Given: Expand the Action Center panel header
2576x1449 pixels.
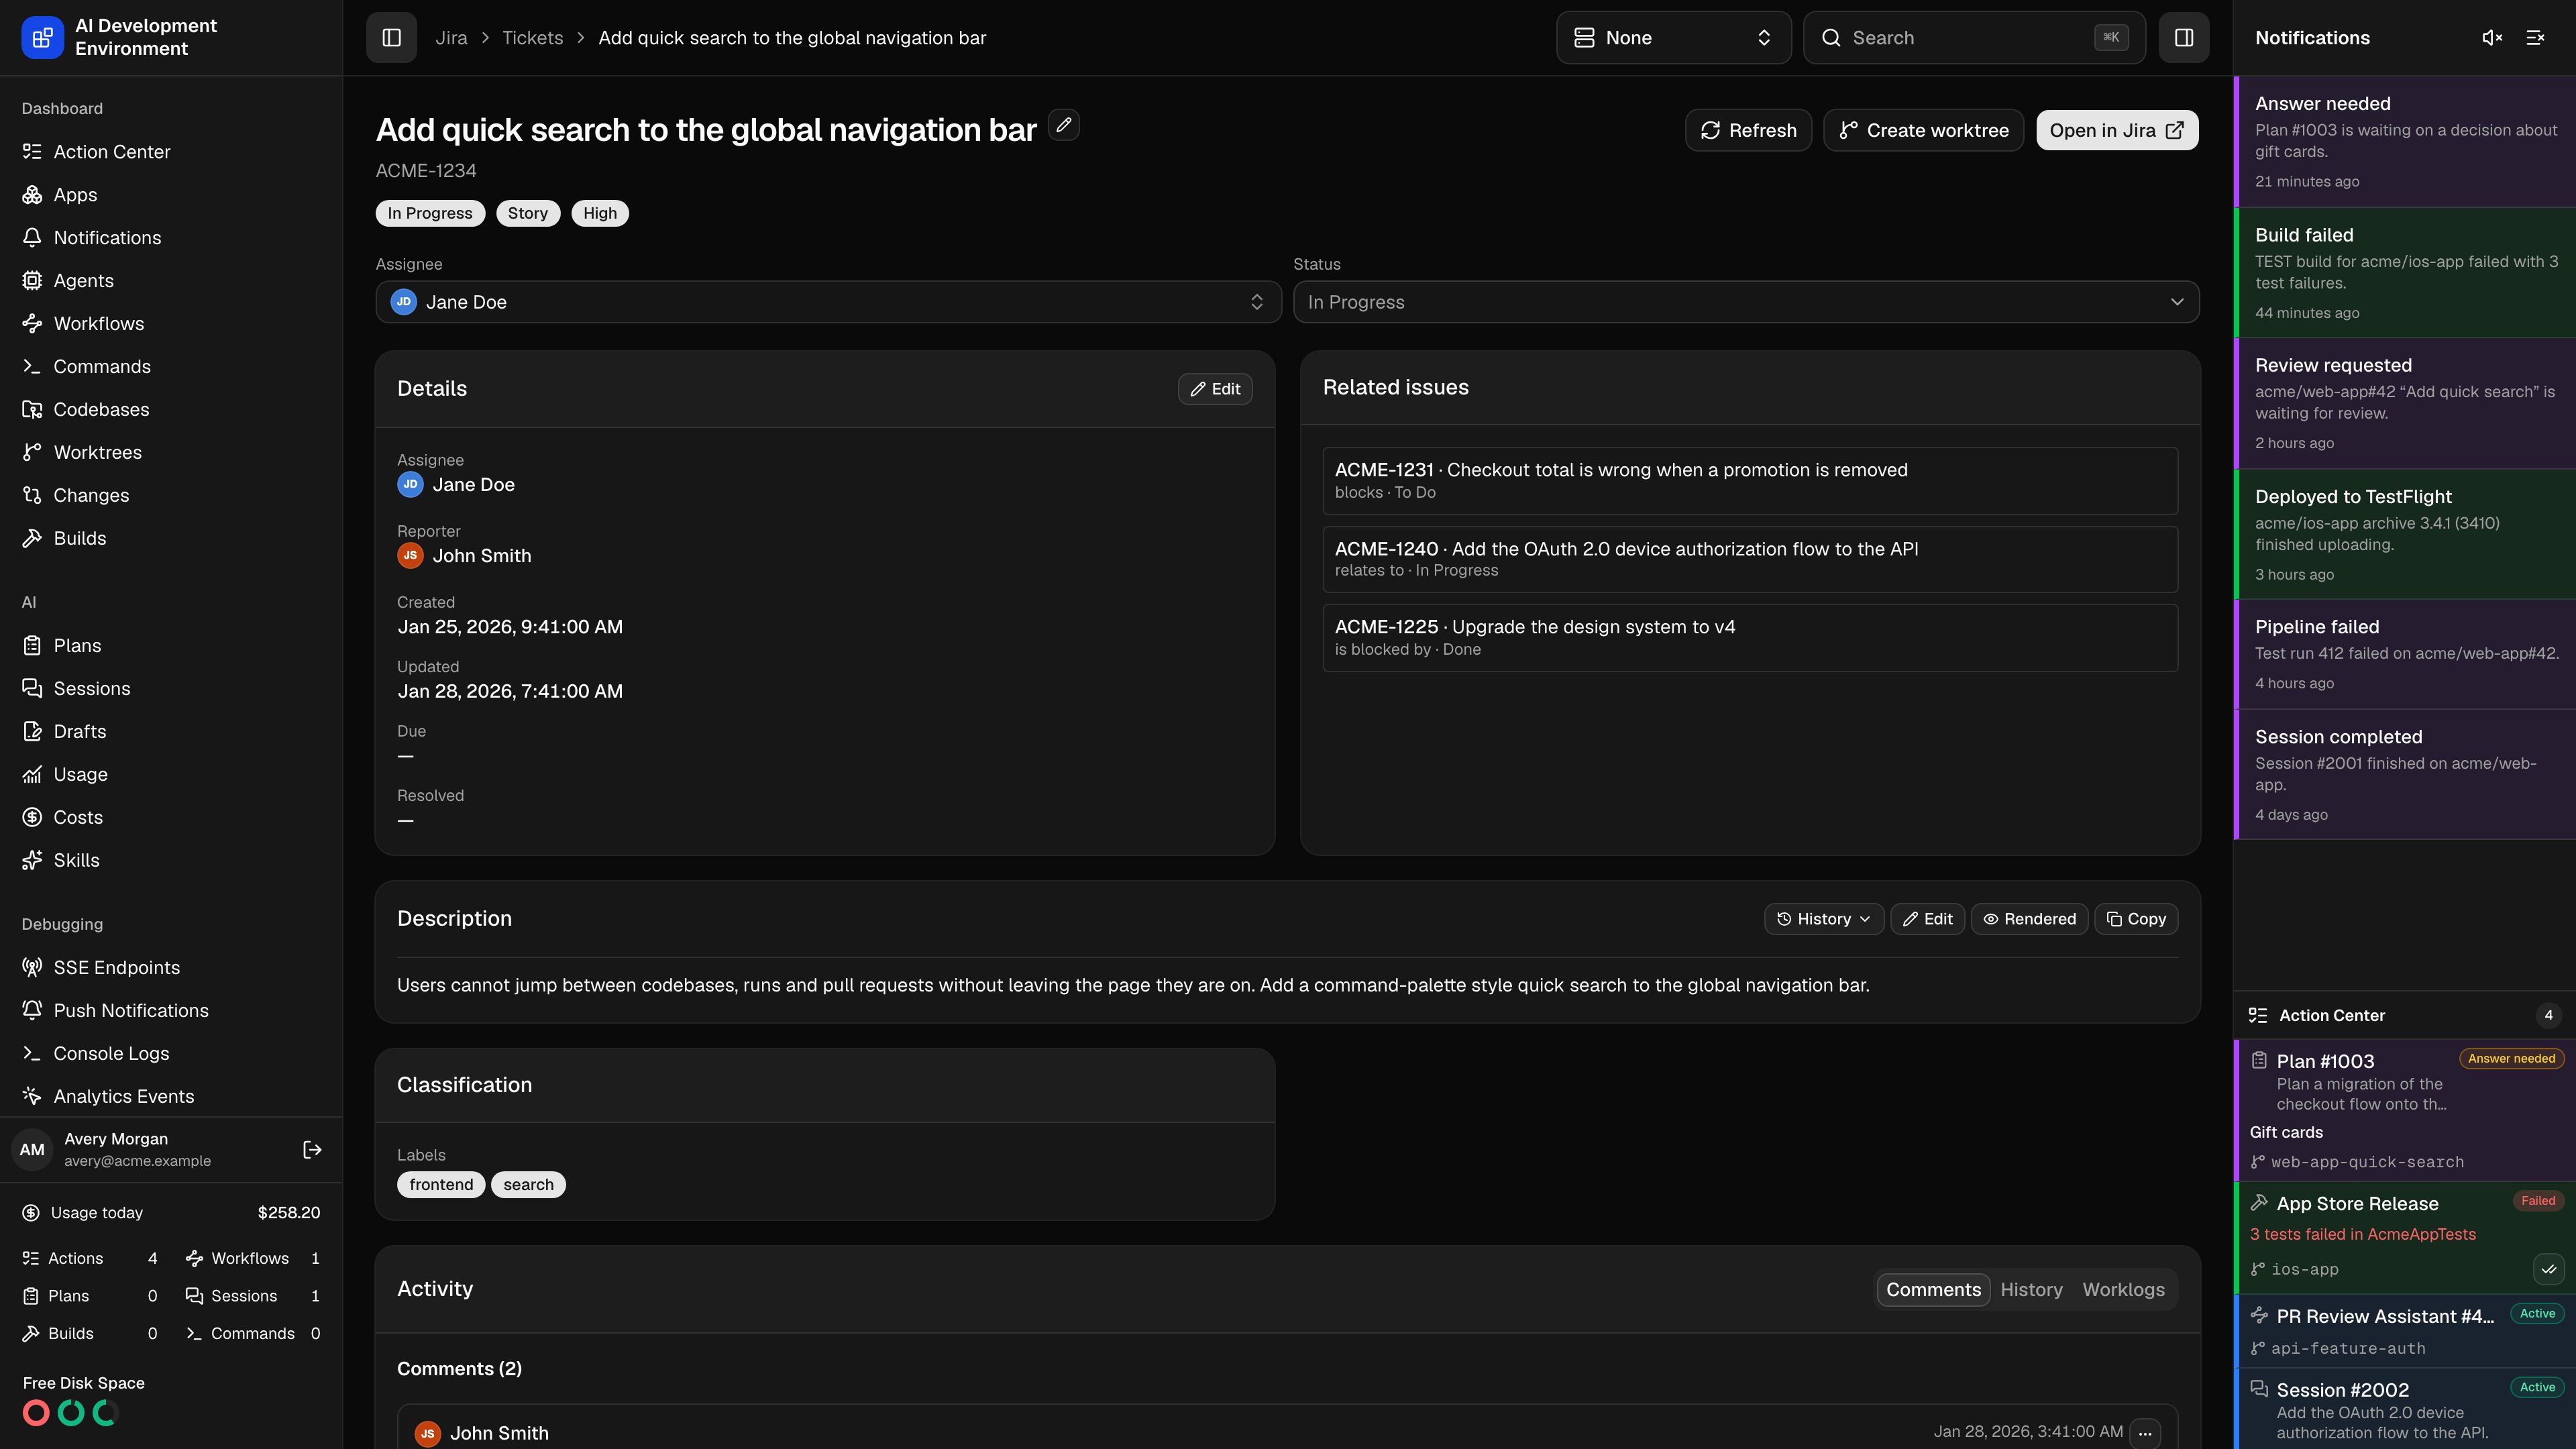Looking at the screenshot, I should point(2404,1015).
